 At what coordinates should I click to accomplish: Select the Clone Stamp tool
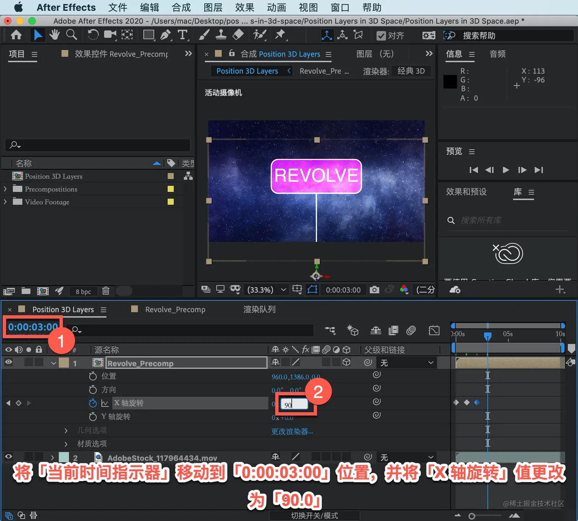tap(221, 35)
